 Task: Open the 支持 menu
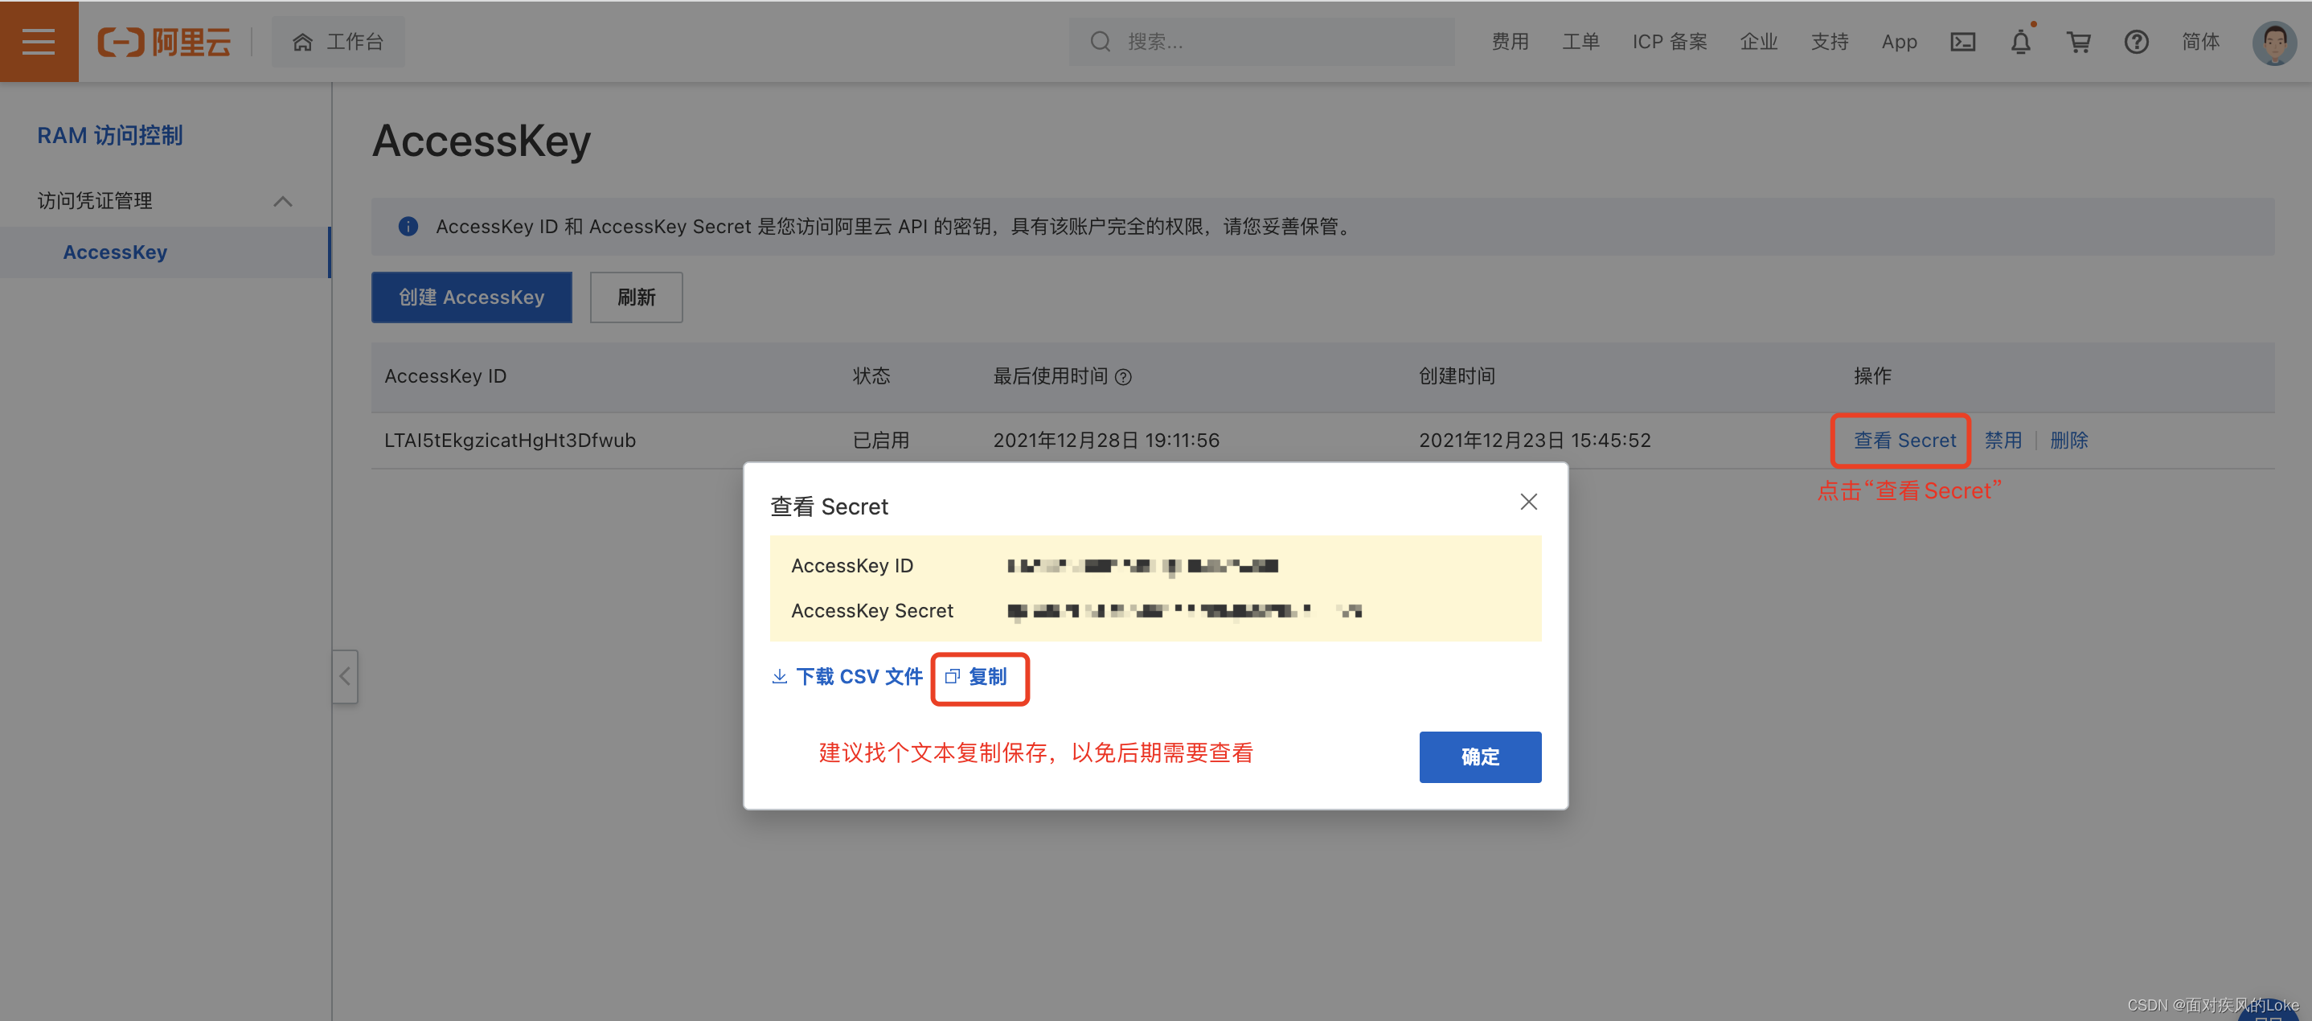click(1829, 41)
